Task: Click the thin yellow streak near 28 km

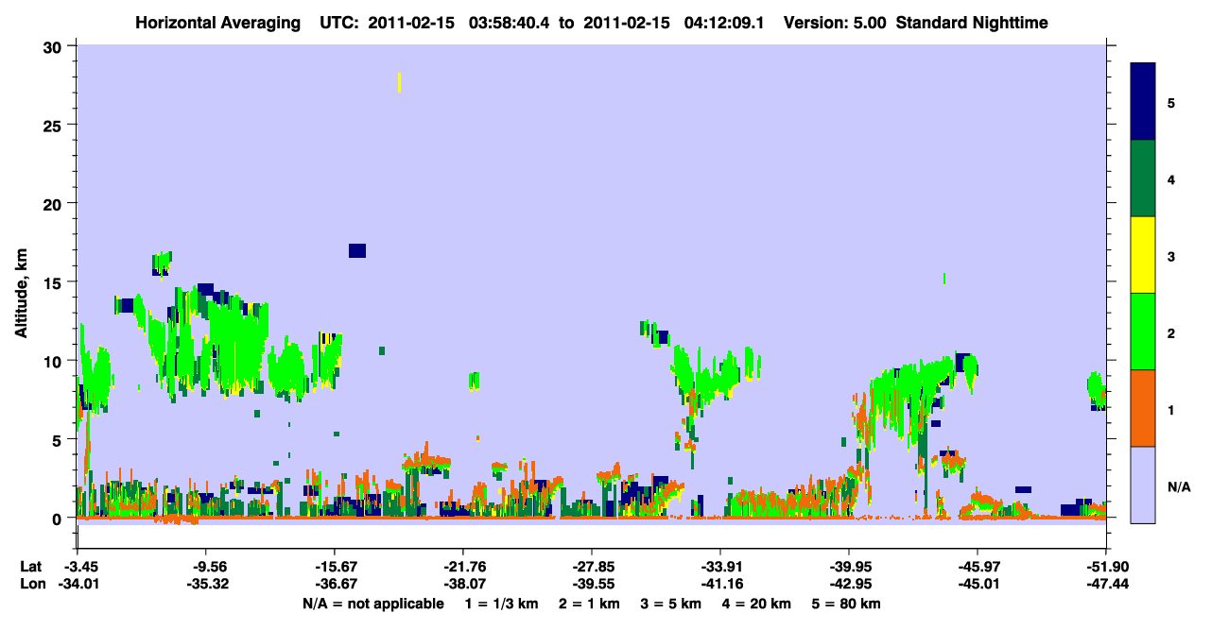Action: tap(400, 82)
